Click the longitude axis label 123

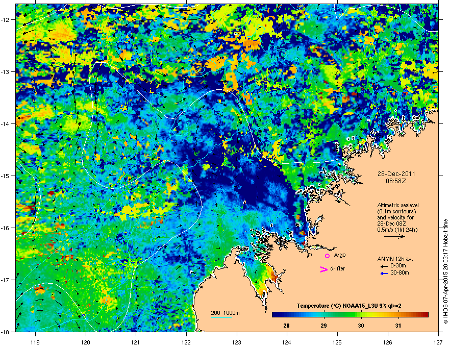coord(237,342)
